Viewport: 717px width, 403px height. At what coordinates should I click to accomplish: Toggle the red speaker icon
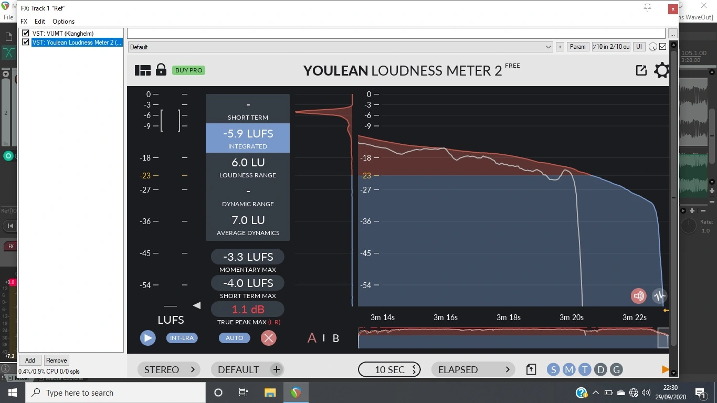[x=638, y=296]
